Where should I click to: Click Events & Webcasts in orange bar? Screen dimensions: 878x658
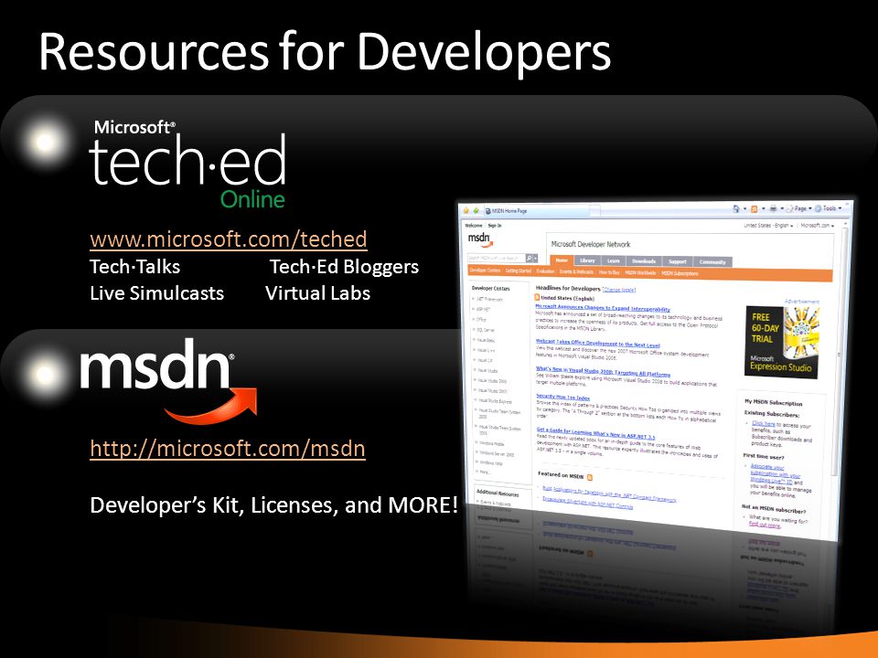coord(577,272)
